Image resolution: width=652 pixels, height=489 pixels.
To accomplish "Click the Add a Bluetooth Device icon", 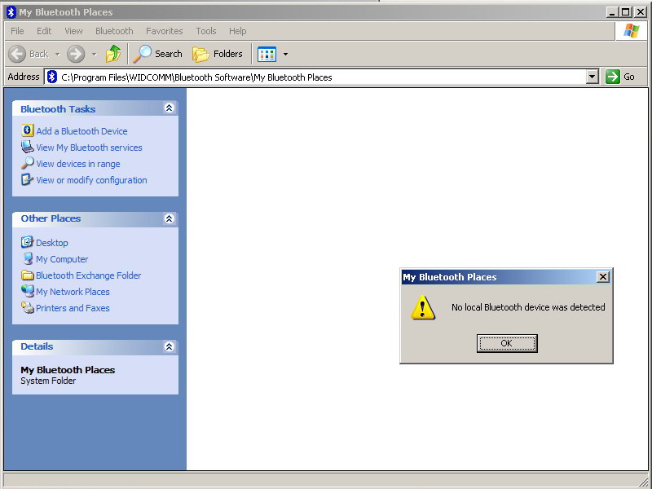I will pyautogui.click(x=28, y=130).
